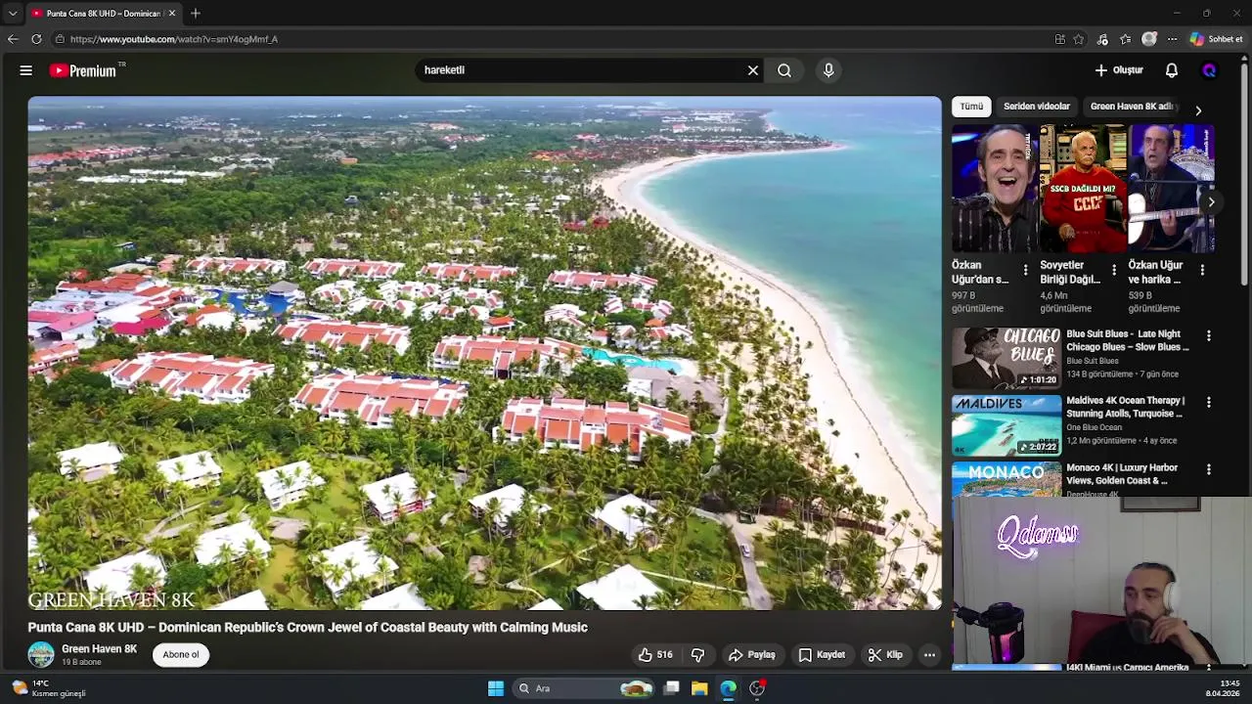Advance the filter chips with the arrow
The image size is (1252, 704).
(x=1198, y=110)
